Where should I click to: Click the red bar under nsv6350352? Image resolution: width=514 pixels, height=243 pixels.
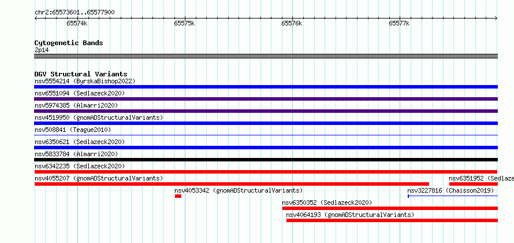(x=390, y=208)
